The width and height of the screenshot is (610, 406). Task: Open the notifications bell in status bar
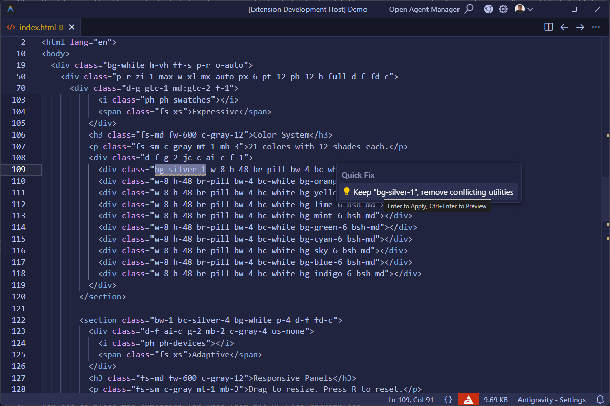(x=600, y=400)
